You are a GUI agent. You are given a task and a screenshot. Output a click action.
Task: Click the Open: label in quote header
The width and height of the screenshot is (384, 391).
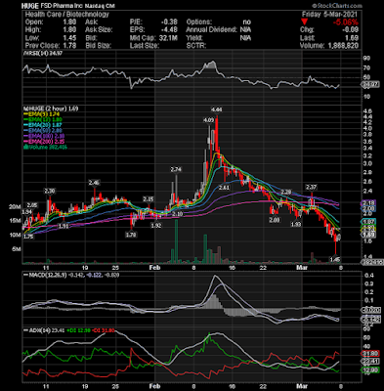(x=34, y=22)
